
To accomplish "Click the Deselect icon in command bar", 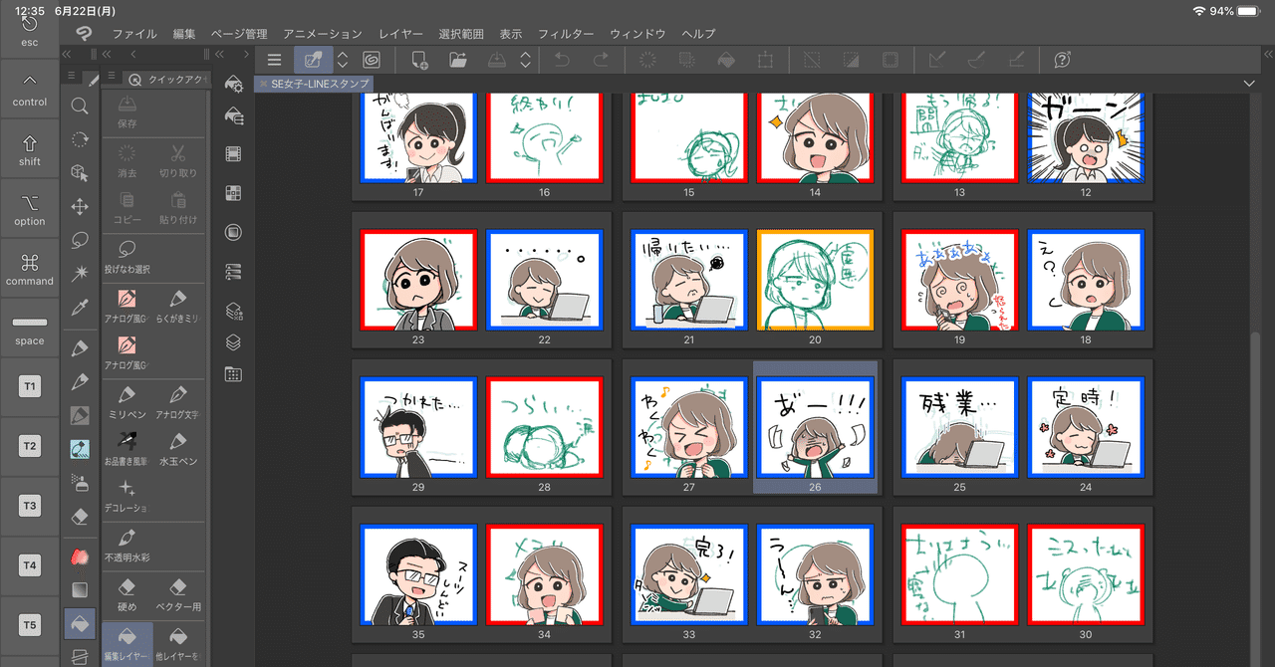I will click(x=812, y=60).
